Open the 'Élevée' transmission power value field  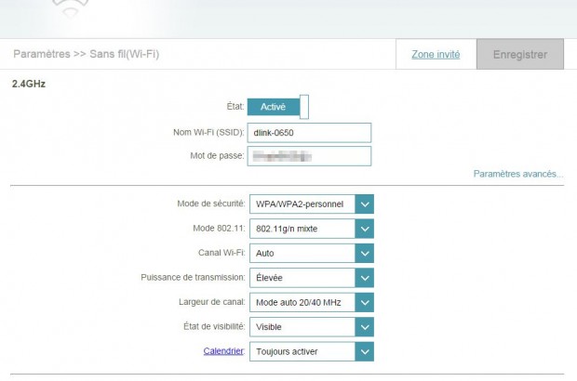click(x=302, y=278)
